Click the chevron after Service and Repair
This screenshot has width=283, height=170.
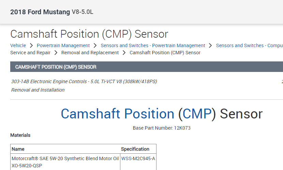56,53
